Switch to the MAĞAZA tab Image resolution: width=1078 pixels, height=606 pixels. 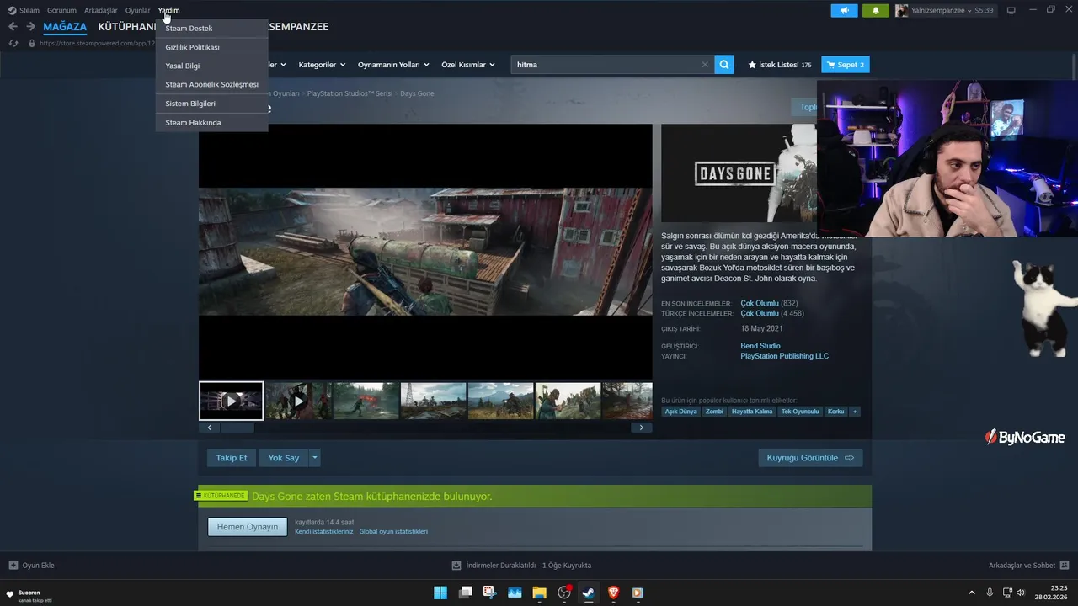pyautogui.click(x=65, y=27)
